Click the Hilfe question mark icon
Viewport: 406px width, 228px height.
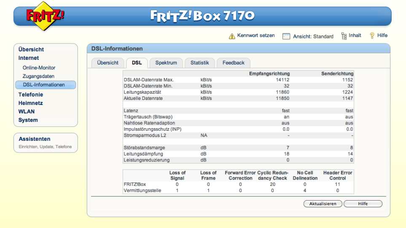click(372, 36)
